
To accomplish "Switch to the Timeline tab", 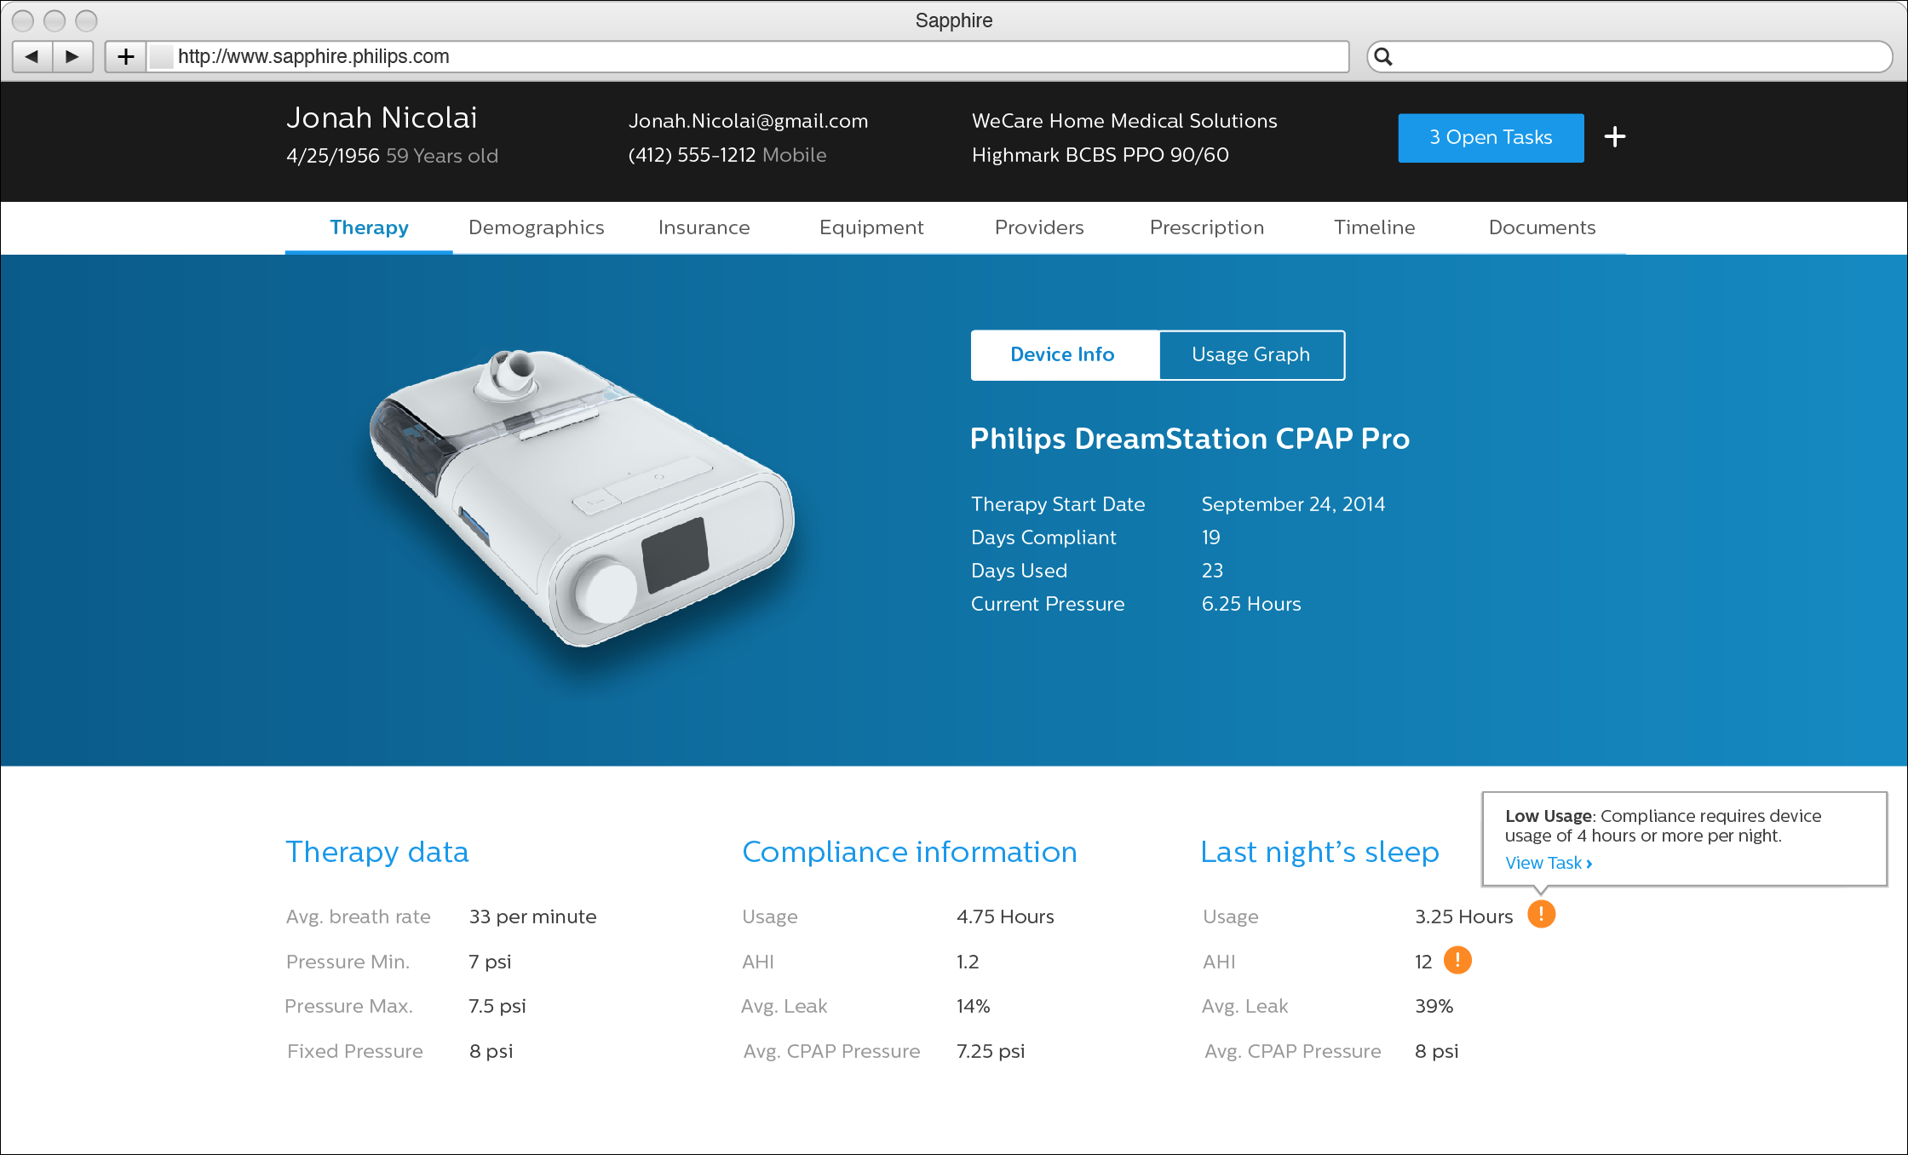I will click(1374, 227).
